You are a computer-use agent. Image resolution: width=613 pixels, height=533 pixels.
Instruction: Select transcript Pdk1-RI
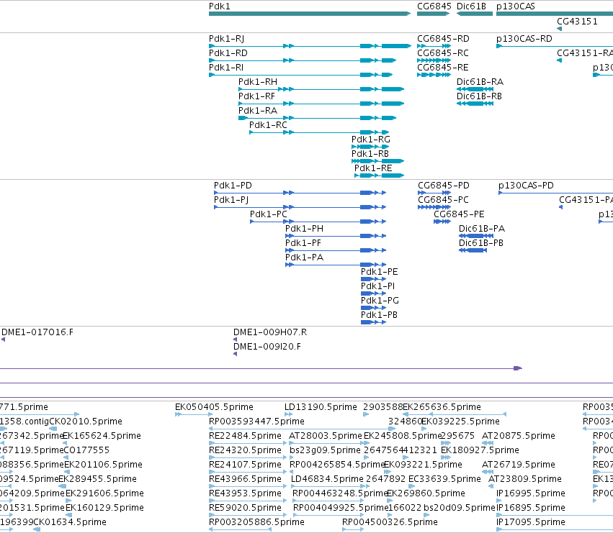(x=300, y=75)
